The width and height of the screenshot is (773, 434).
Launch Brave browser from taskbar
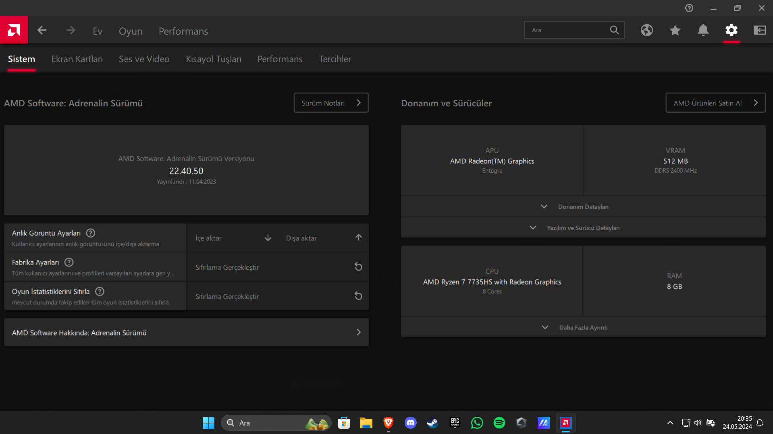point(389,423)
